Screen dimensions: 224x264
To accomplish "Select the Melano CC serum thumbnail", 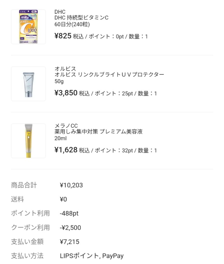I will click(x=28, y=141).
